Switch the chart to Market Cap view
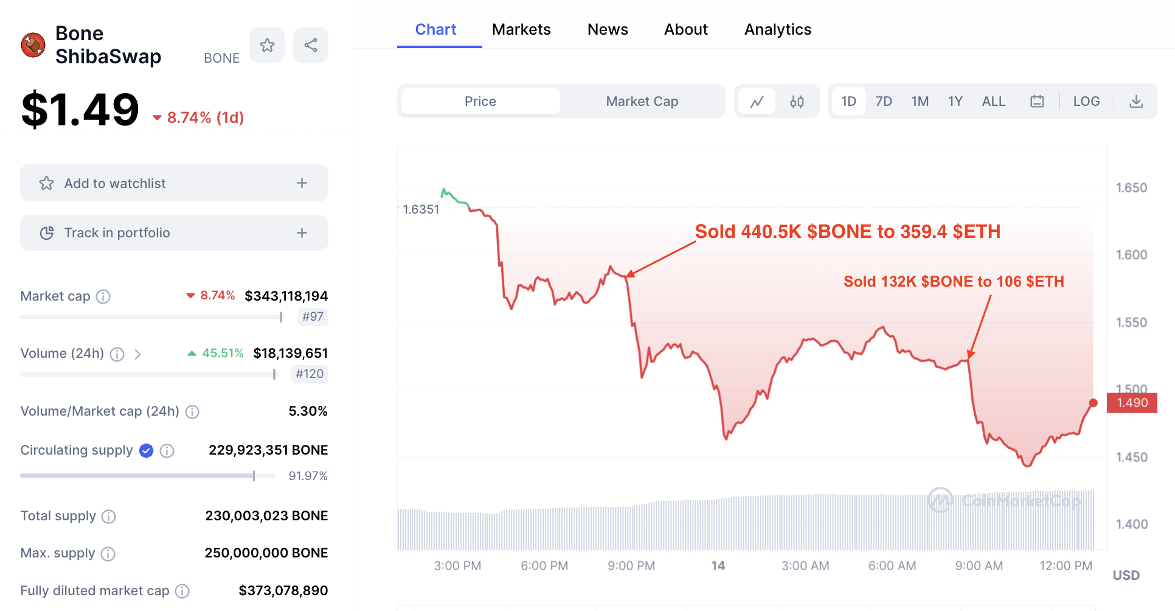The width and height of the screenshot is (1175, 611). click(x=642, y=101)
